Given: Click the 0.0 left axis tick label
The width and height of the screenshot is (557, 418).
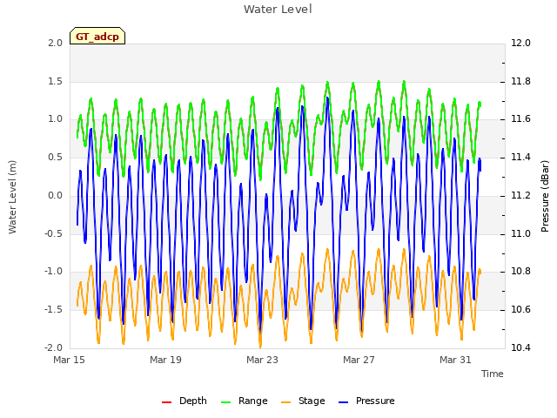Looking at the screenshot, I should (56, 195).
